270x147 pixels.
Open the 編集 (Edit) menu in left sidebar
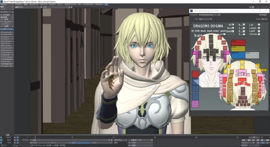coord(7,7)
